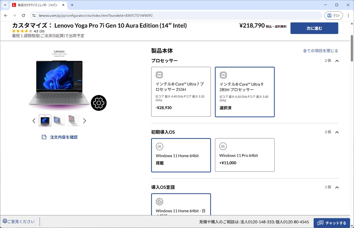
Task: Click the CPU icon on the Core Ultra 7 card
Action: [x=159, y=75]
